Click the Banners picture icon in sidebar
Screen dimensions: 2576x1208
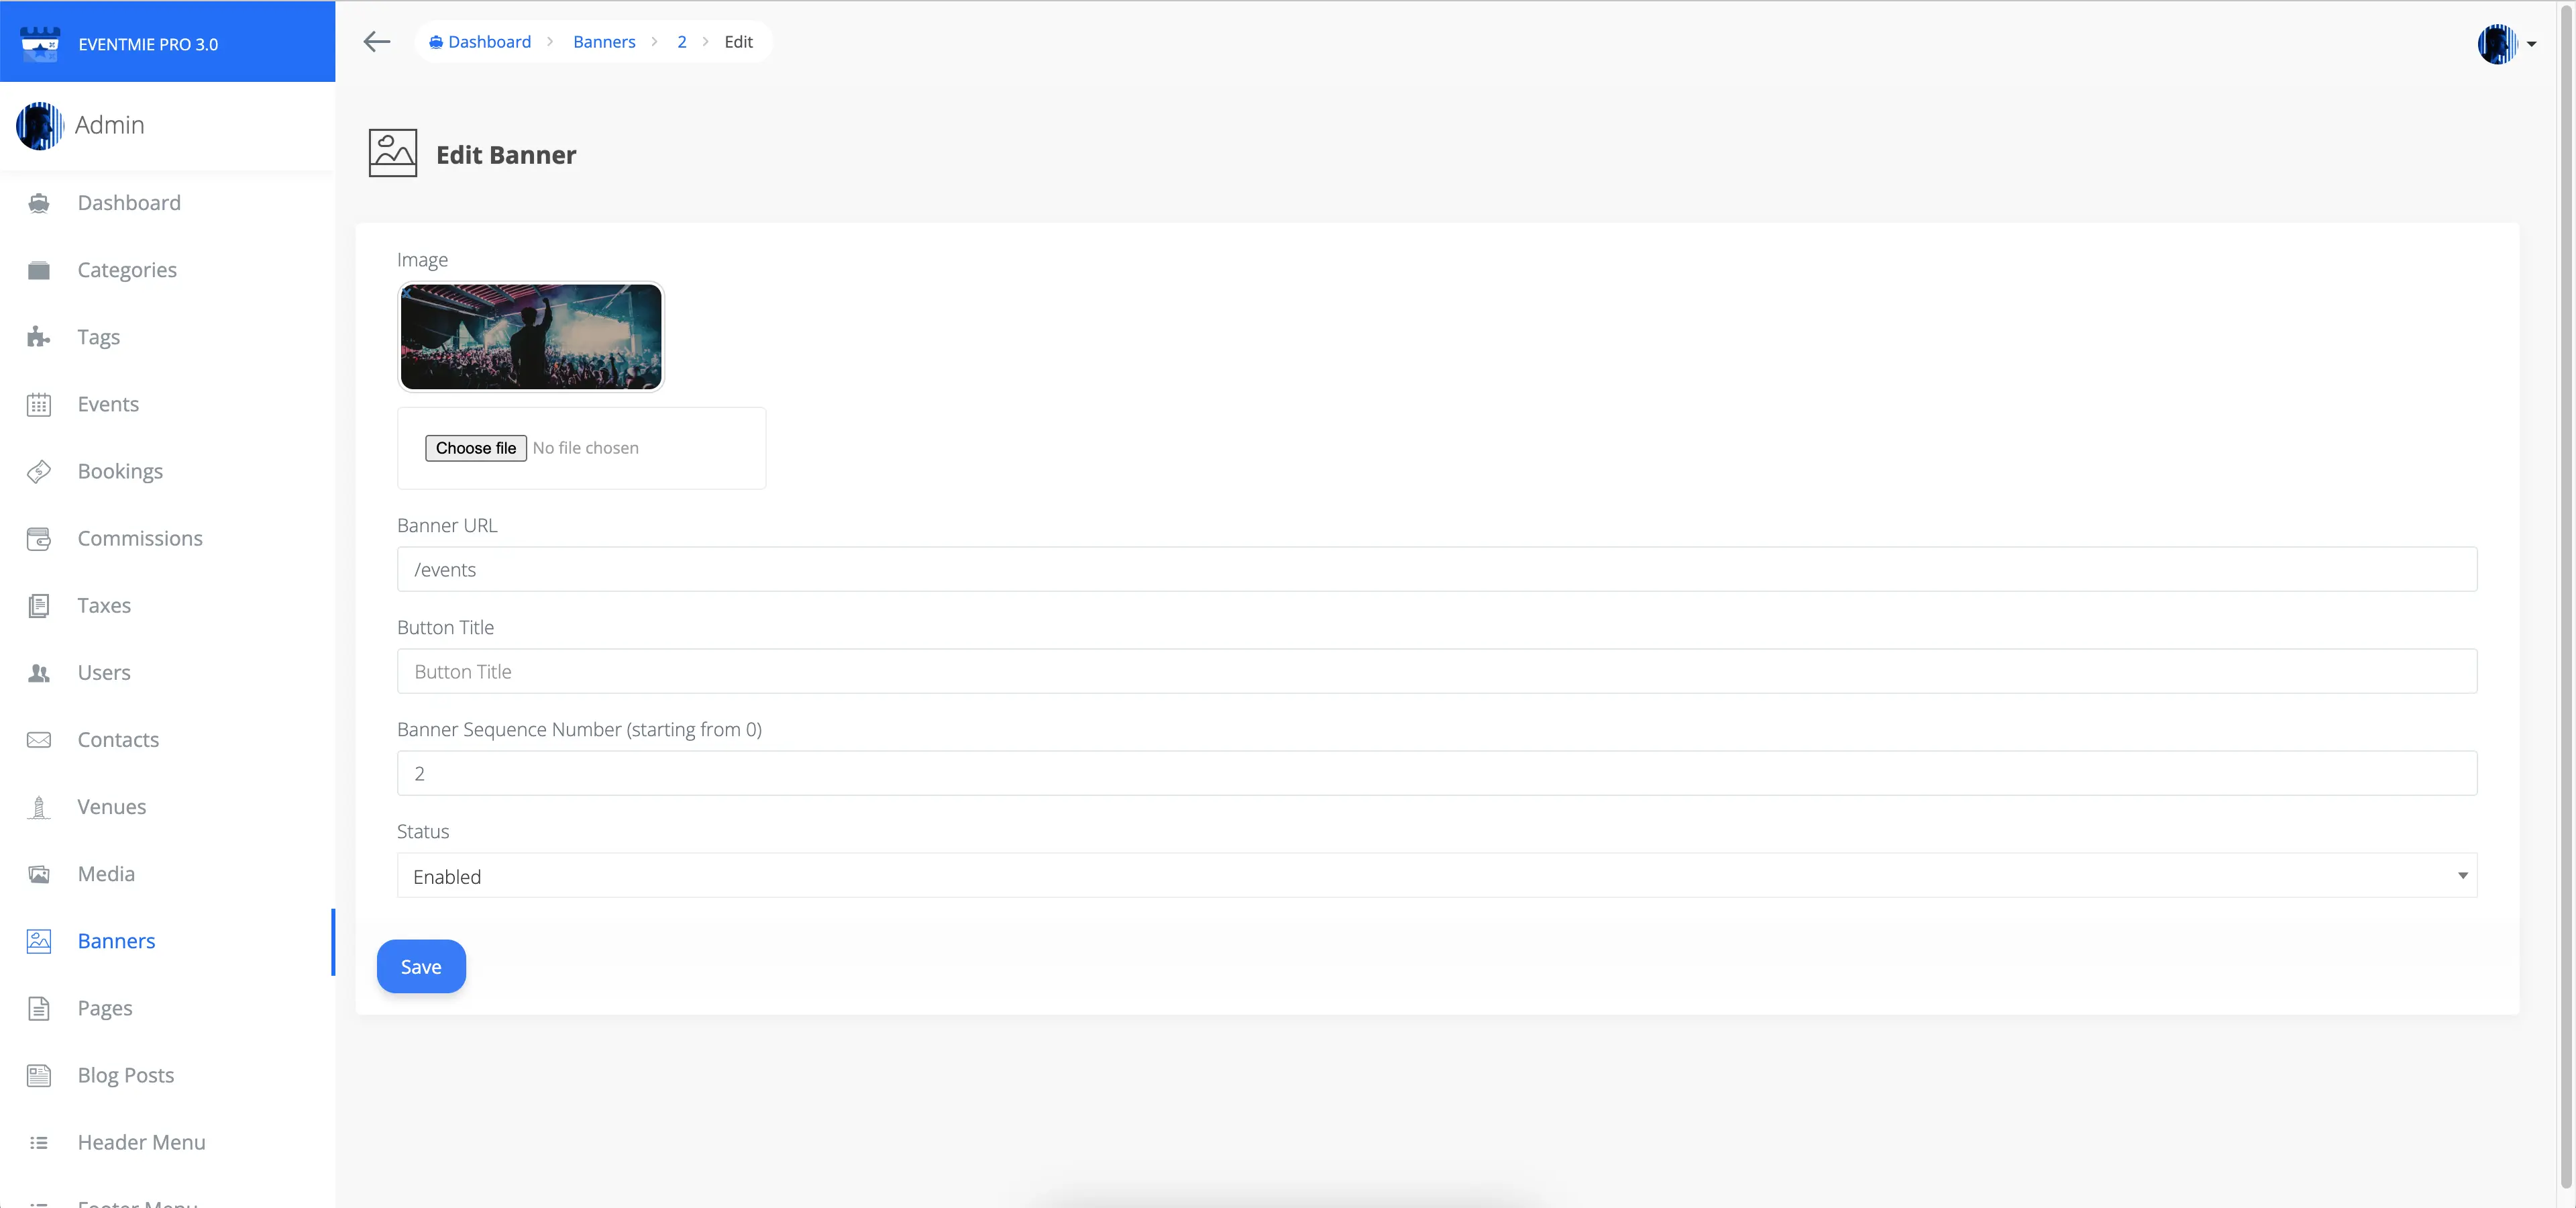(39, 940)
